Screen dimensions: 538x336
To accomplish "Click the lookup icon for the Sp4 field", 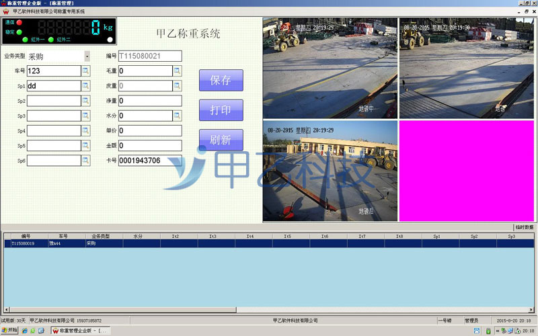I will pyautogui.click(x=85, y=130).
